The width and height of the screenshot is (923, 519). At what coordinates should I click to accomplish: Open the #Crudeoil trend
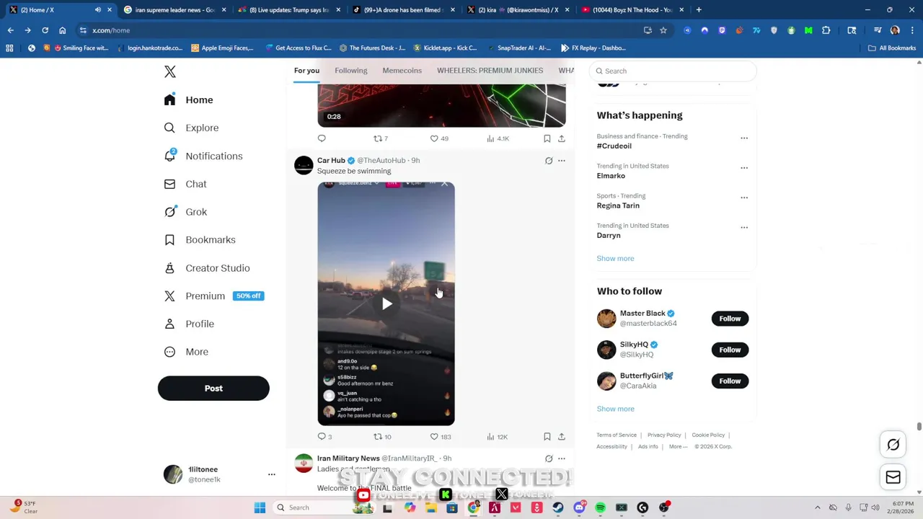(x=614, y=146)
